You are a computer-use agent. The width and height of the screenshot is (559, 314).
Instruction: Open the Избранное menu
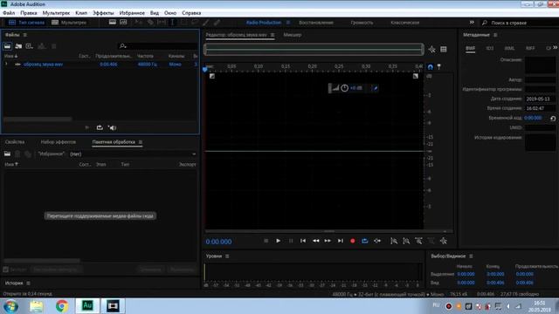point(132,13)
